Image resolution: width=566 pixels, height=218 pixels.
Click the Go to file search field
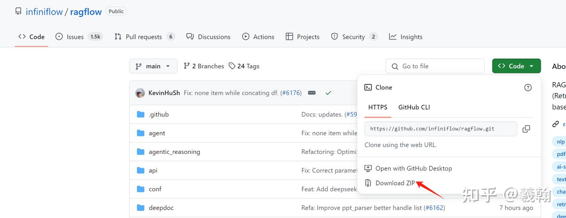tap(435, 66)
